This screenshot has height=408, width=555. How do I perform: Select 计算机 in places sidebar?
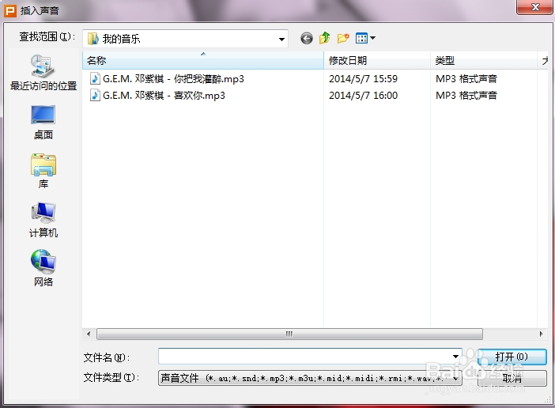(x=43, y=220)
